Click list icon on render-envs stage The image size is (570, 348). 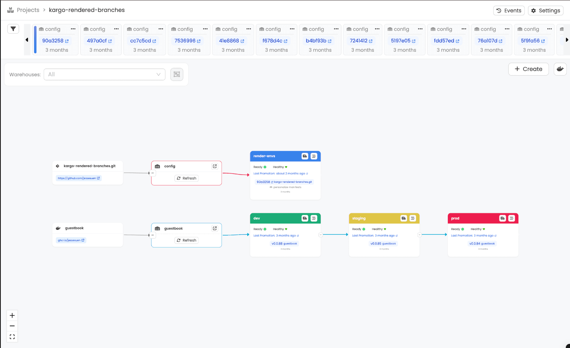[314, 156]
